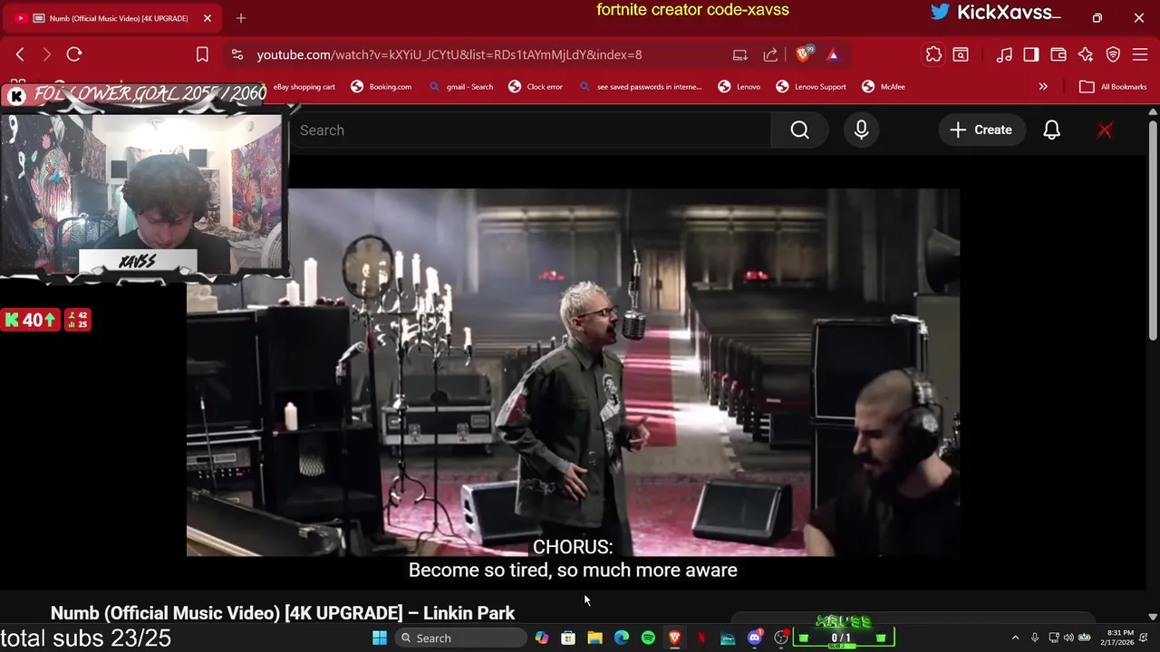Screen dimensions: 1160x652
Task: Open the Windows Start menu
Action: [380, 638]
